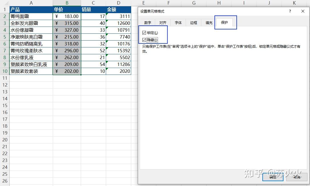Click amount cell 12600
This screenshot has width=310, height=186.
(x=118, y=23)
